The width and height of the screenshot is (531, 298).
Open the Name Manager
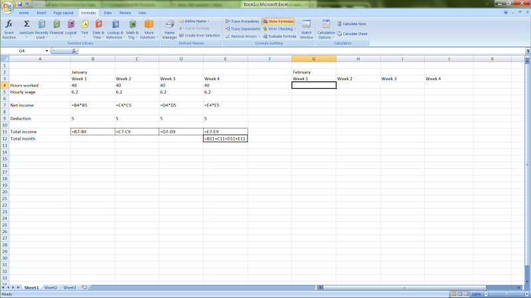169,29
